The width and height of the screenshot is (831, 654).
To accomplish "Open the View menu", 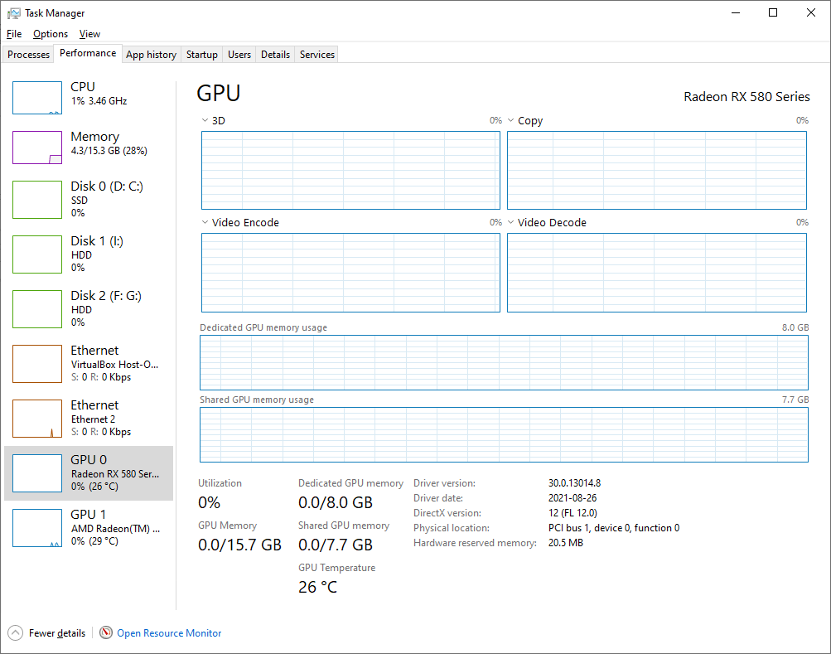I will tap(89, 34).
